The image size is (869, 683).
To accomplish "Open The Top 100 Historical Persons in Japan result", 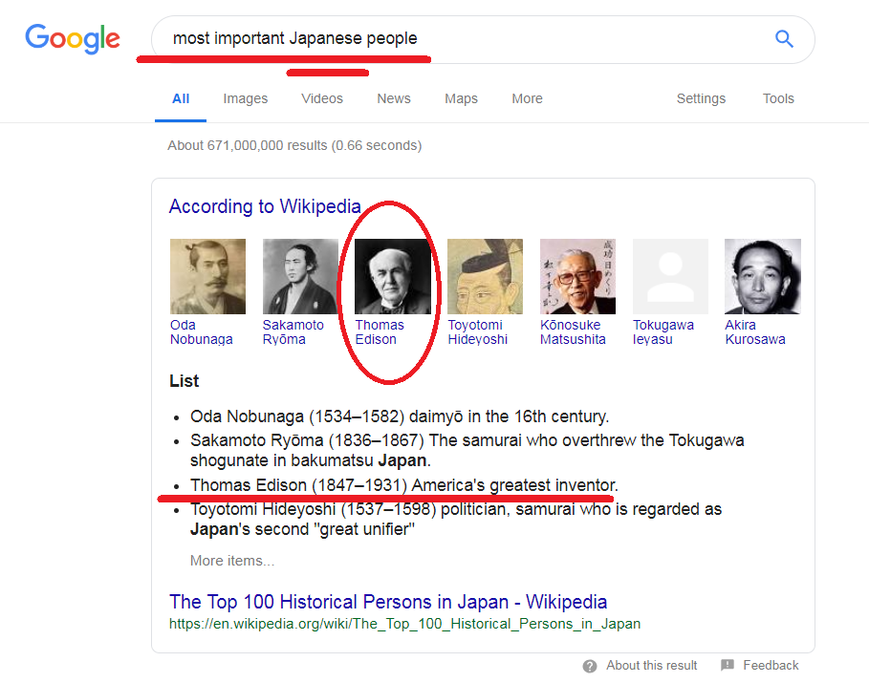I will click(388, 602).
